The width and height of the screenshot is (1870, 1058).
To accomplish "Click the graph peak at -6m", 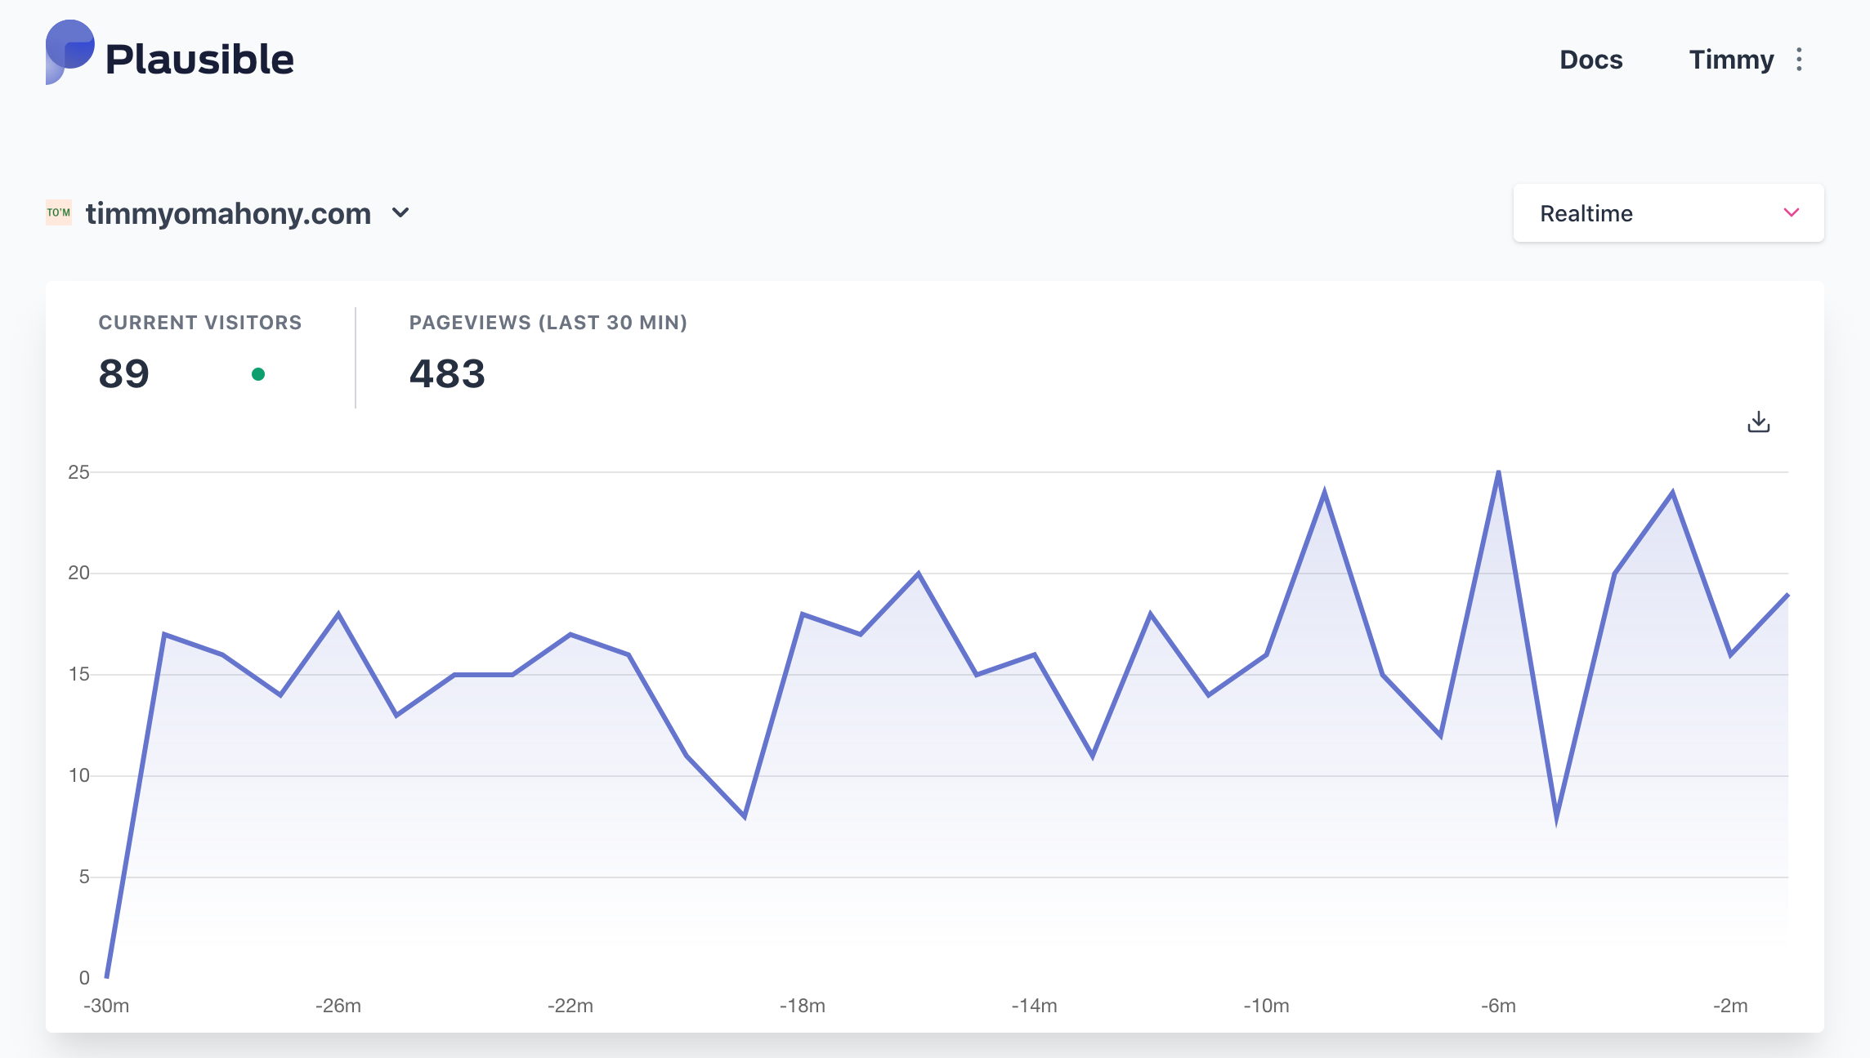I will [1498, 472].
